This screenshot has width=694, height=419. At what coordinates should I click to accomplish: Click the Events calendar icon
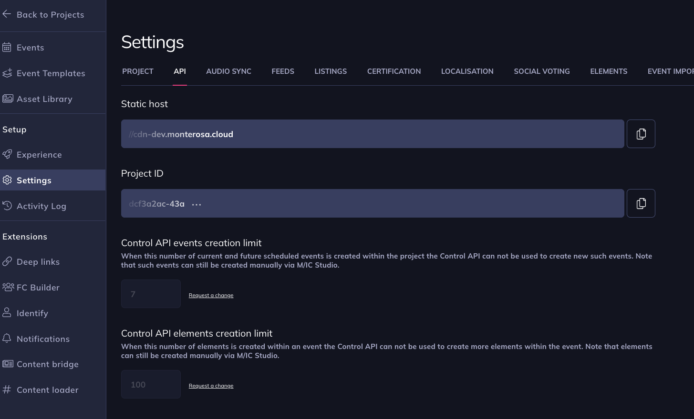(x=7, y=47)
